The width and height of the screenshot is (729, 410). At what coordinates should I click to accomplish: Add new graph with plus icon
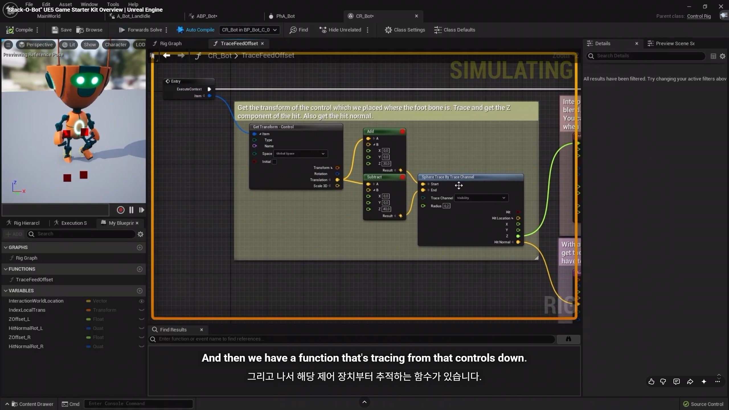click(x=140, y=247)
